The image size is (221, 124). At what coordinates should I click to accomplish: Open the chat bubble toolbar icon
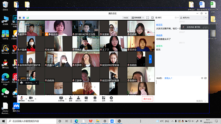(x=86, y=99)
